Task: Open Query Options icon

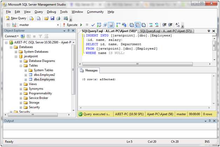Action: coord(105,25)
